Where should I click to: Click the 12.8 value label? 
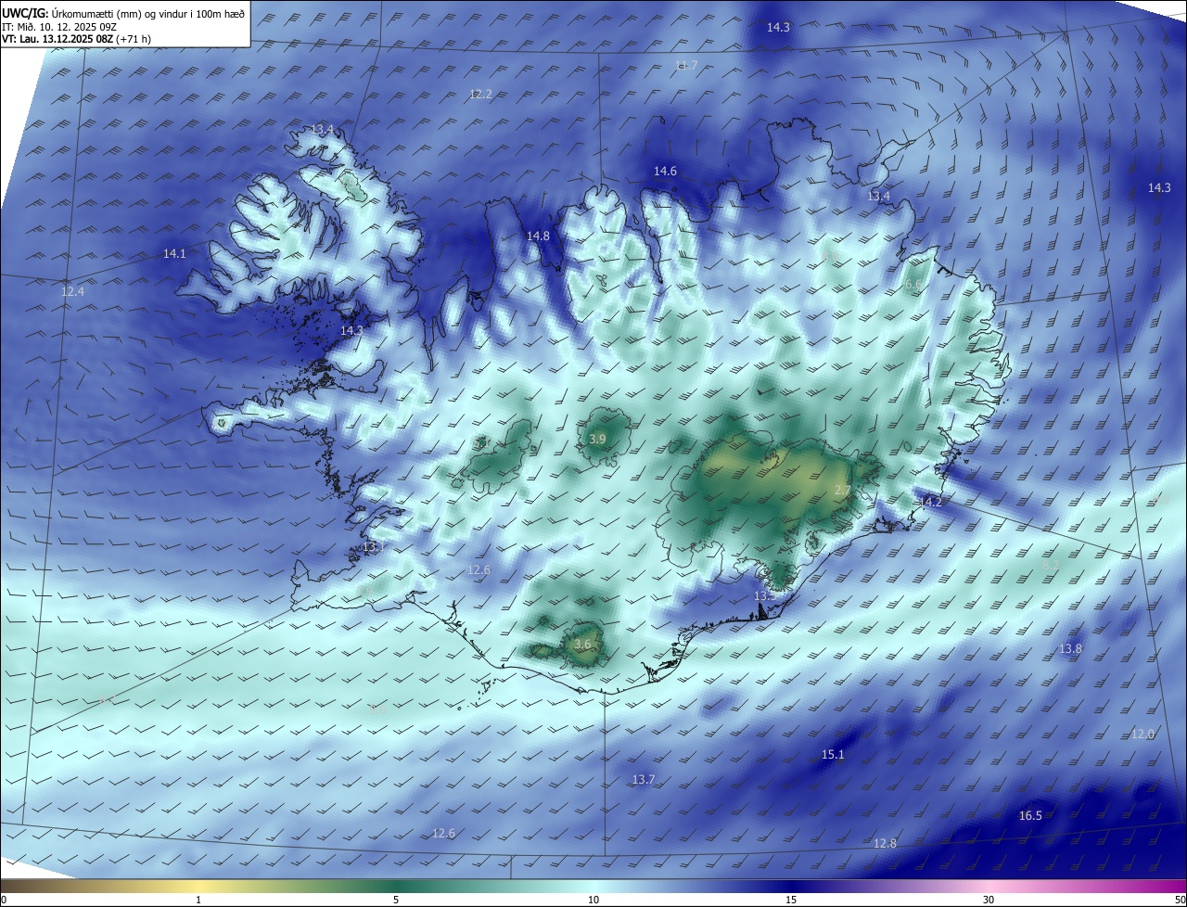click(x=885, y=843)
